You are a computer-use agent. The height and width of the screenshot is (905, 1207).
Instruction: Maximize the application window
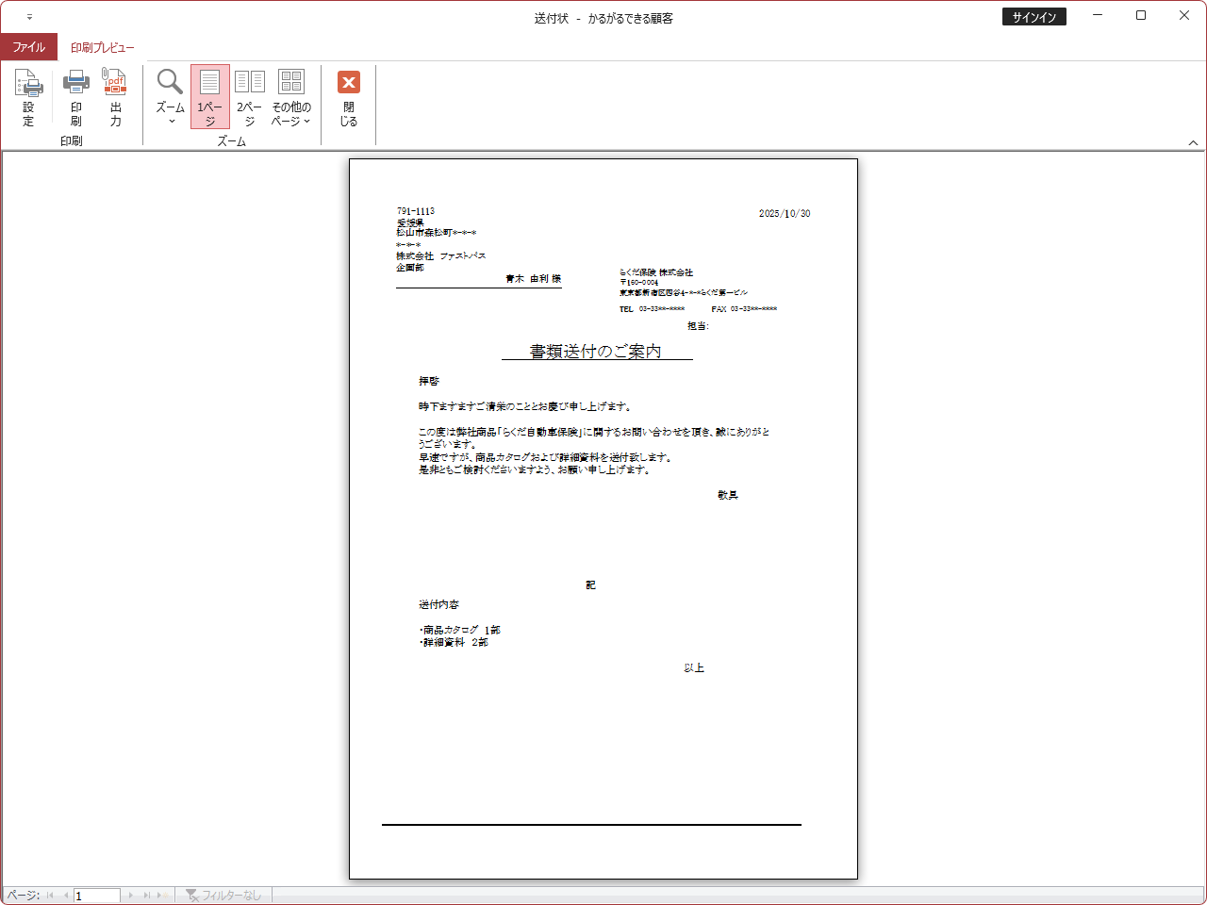click(x=1141, y=16)
